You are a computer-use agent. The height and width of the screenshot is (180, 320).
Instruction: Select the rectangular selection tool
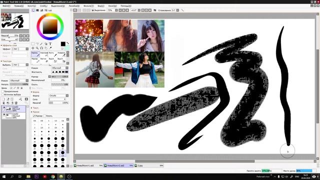coord(33,44)
